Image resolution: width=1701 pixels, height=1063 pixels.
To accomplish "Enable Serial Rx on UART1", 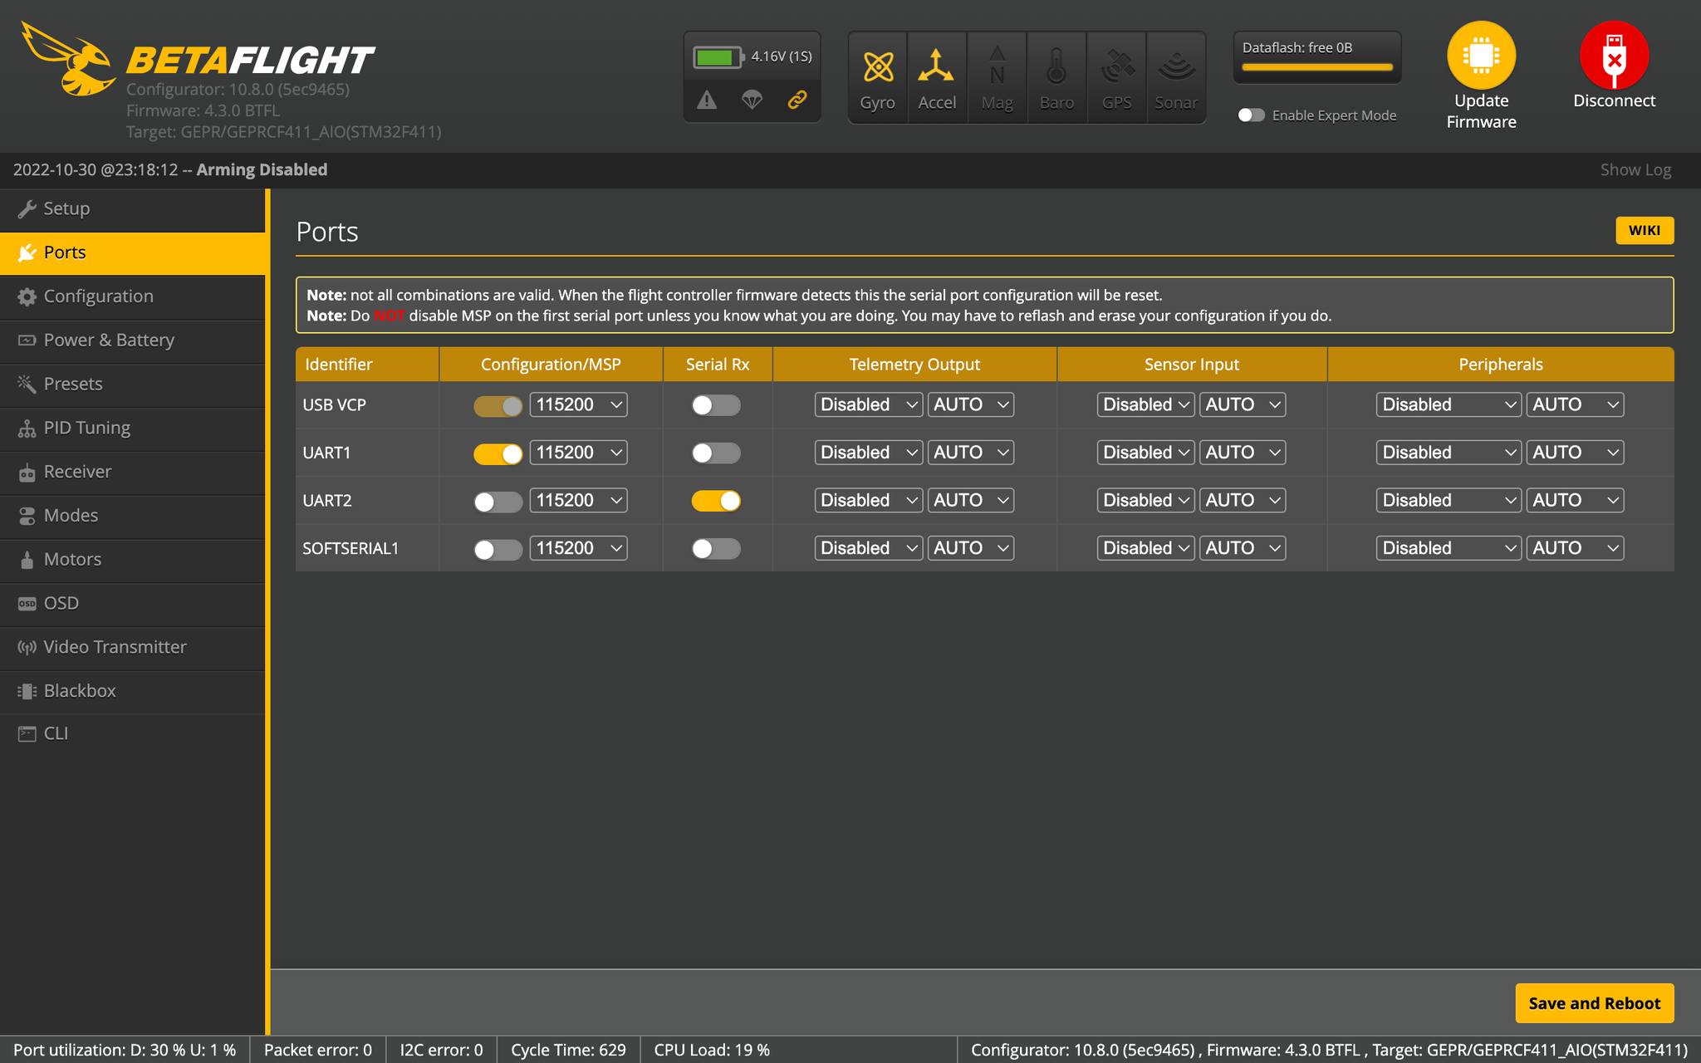I will [x=716, y=453].
